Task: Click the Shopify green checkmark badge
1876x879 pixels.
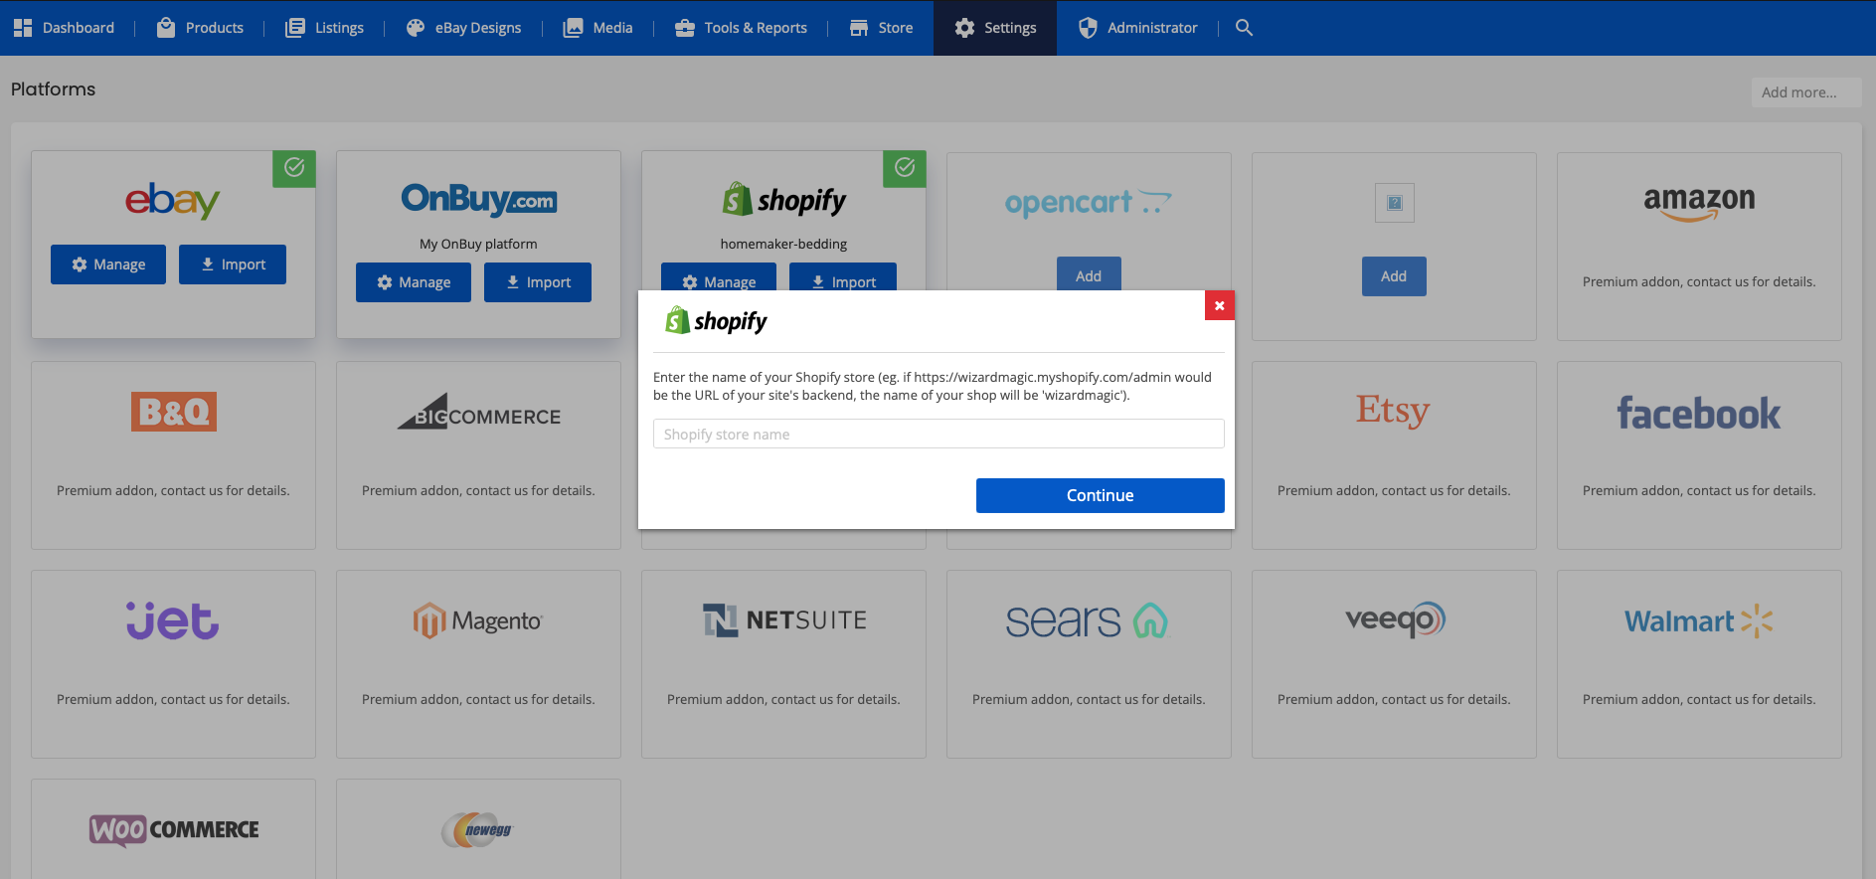Action: click(905, 168)
